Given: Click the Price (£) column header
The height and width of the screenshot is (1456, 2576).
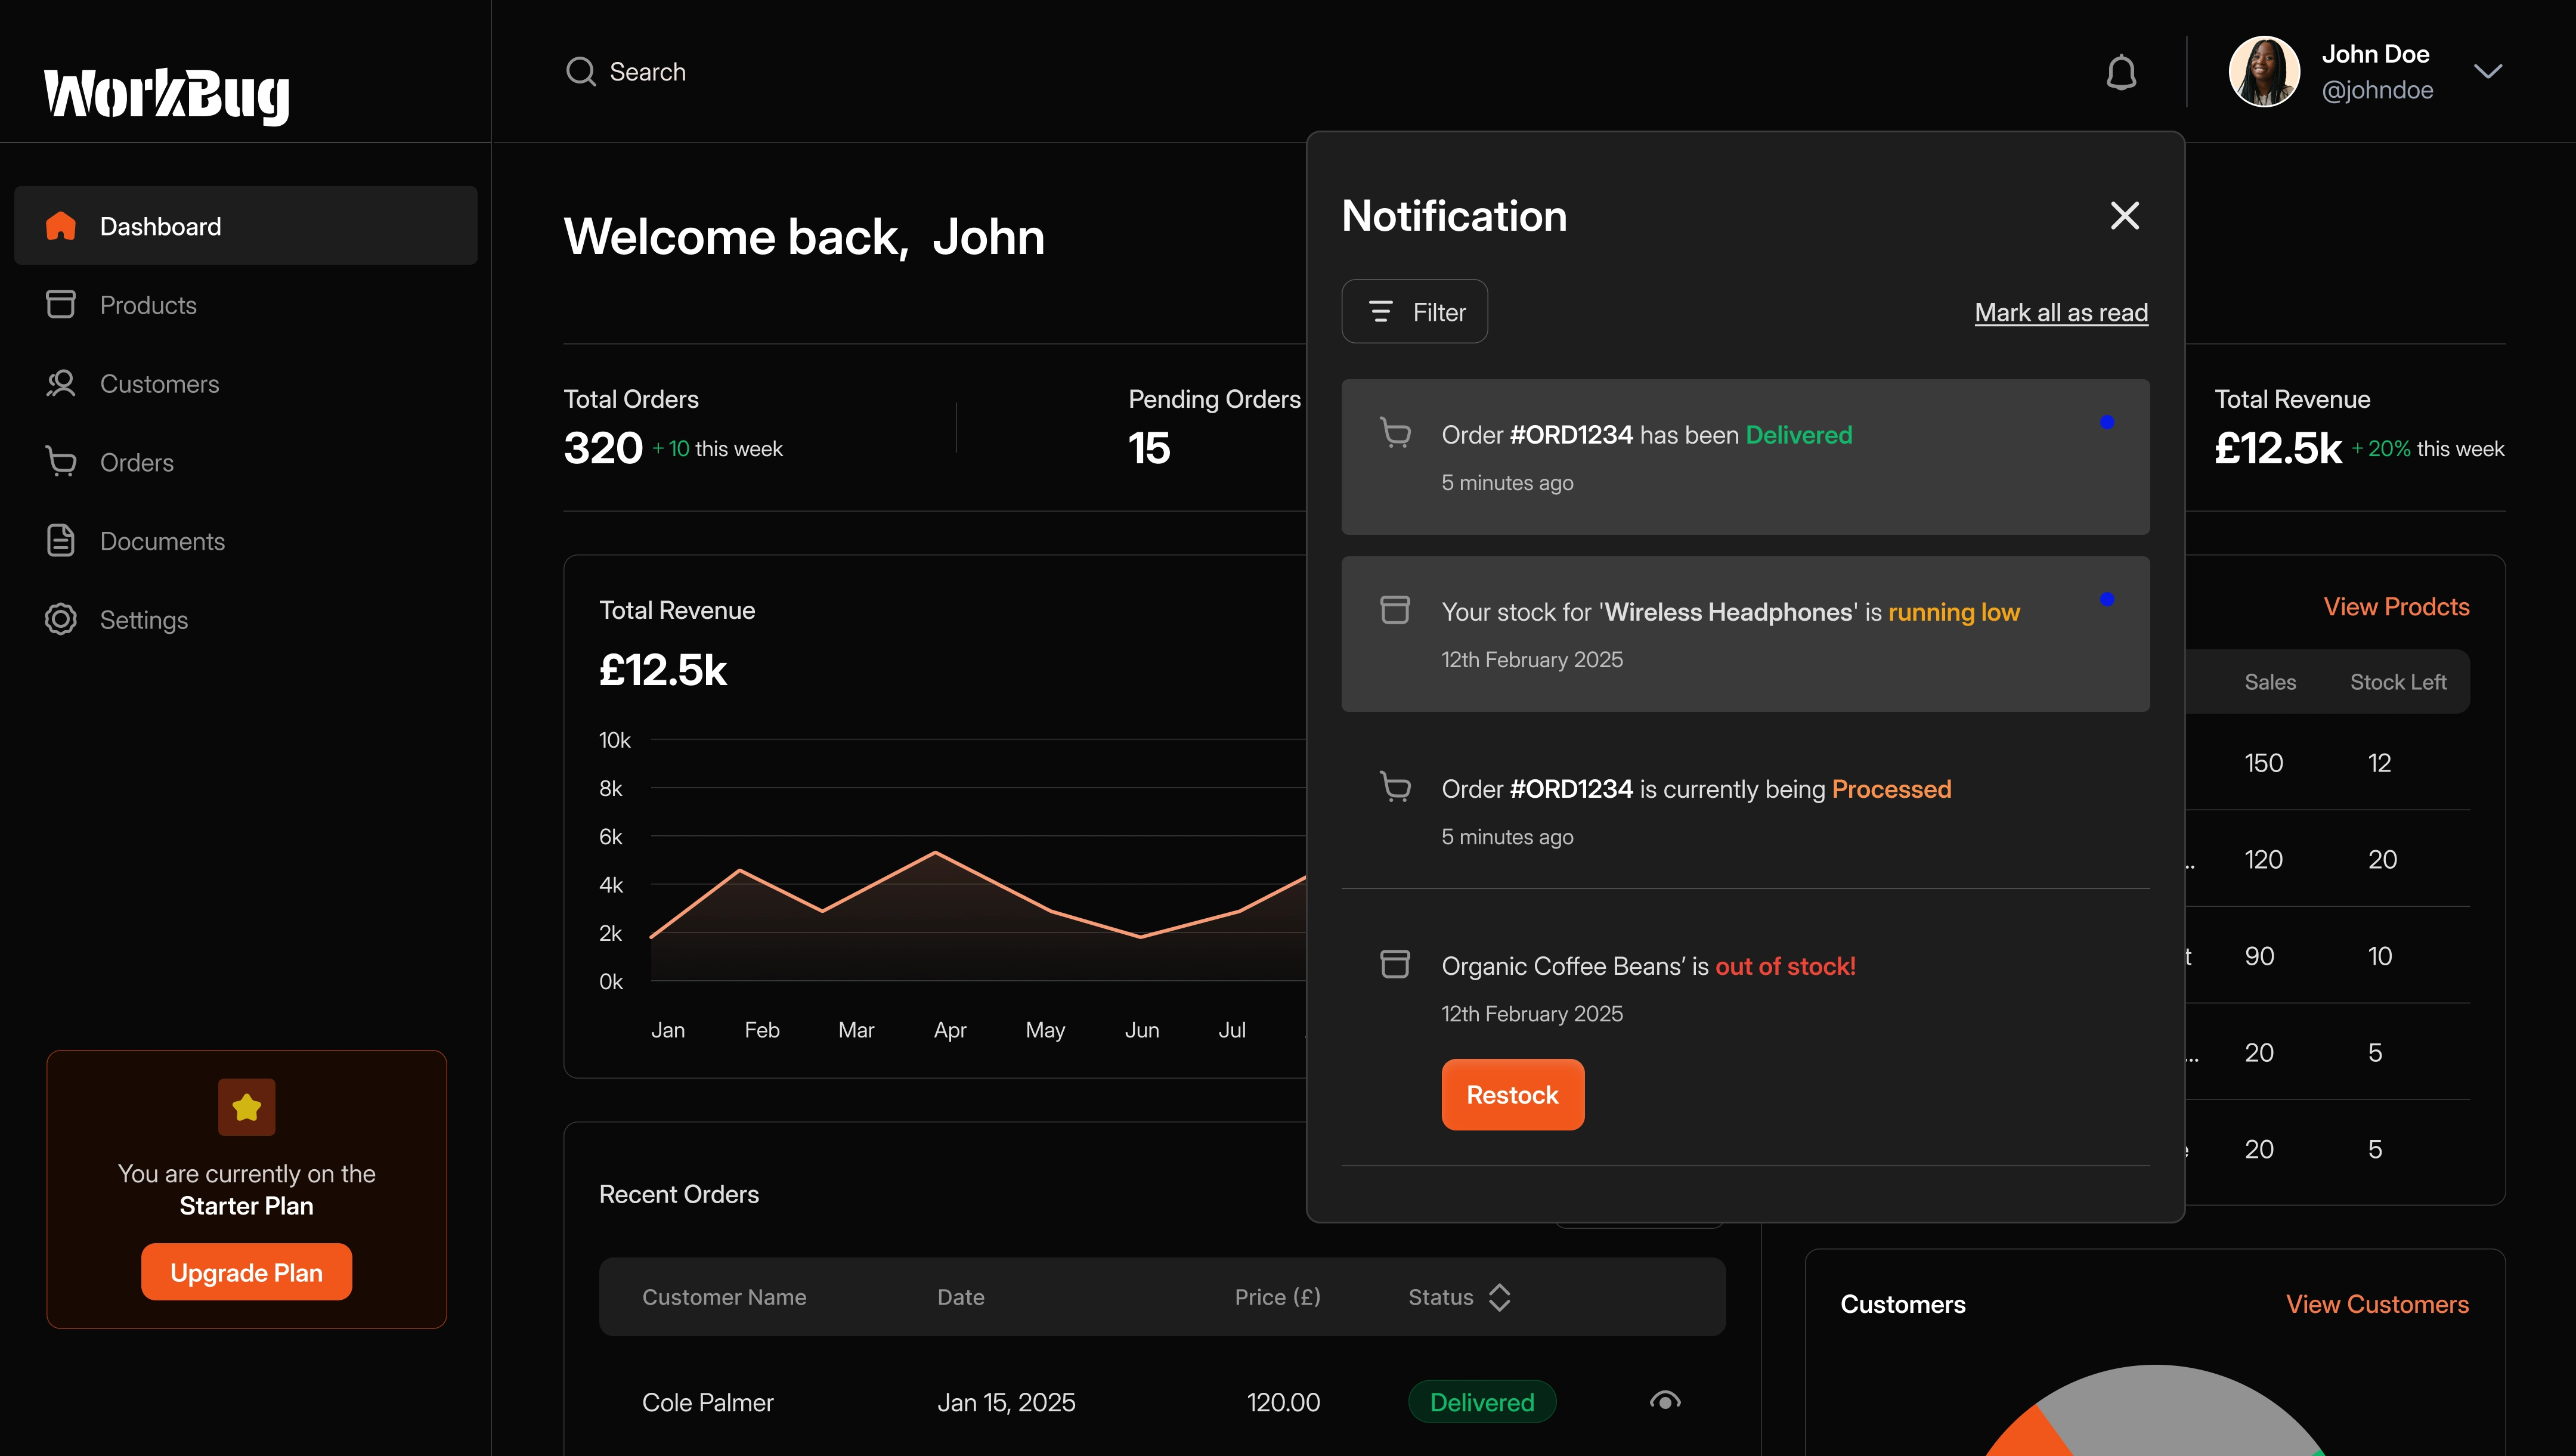Looking at the screenshot, I should [1277, 1297].
